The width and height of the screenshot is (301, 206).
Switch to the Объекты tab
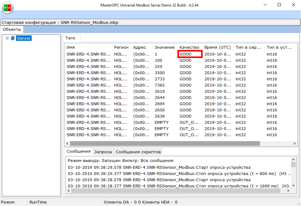(12, 29)
